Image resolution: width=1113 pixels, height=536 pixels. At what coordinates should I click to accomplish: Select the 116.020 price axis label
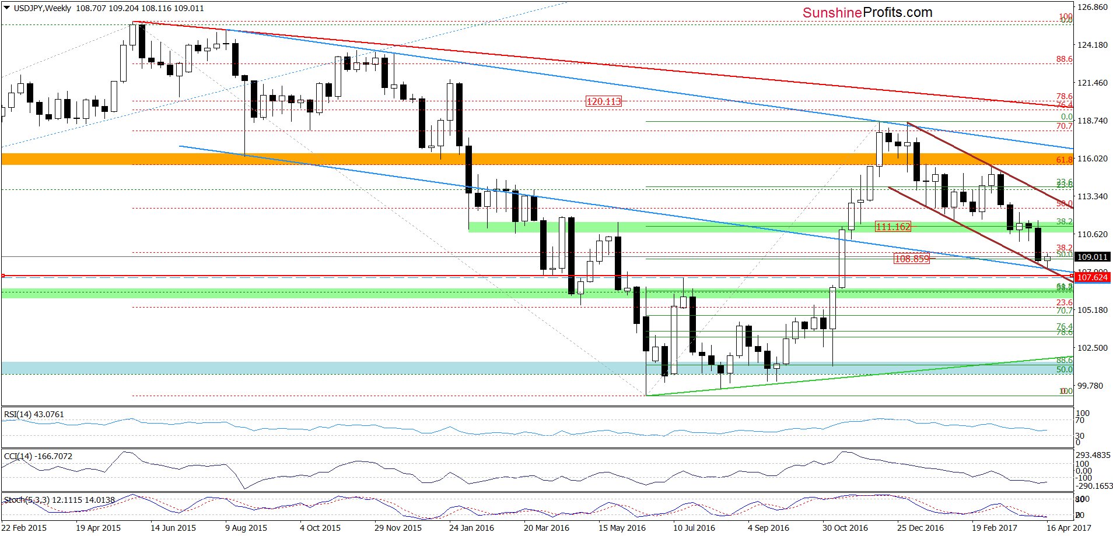(1092, 158)
